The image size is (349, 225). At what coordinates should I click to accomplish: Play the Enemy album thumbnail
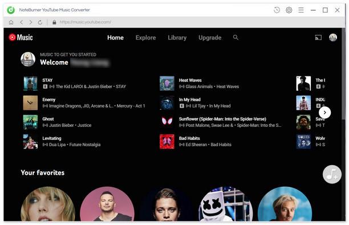tap(30, 103)
